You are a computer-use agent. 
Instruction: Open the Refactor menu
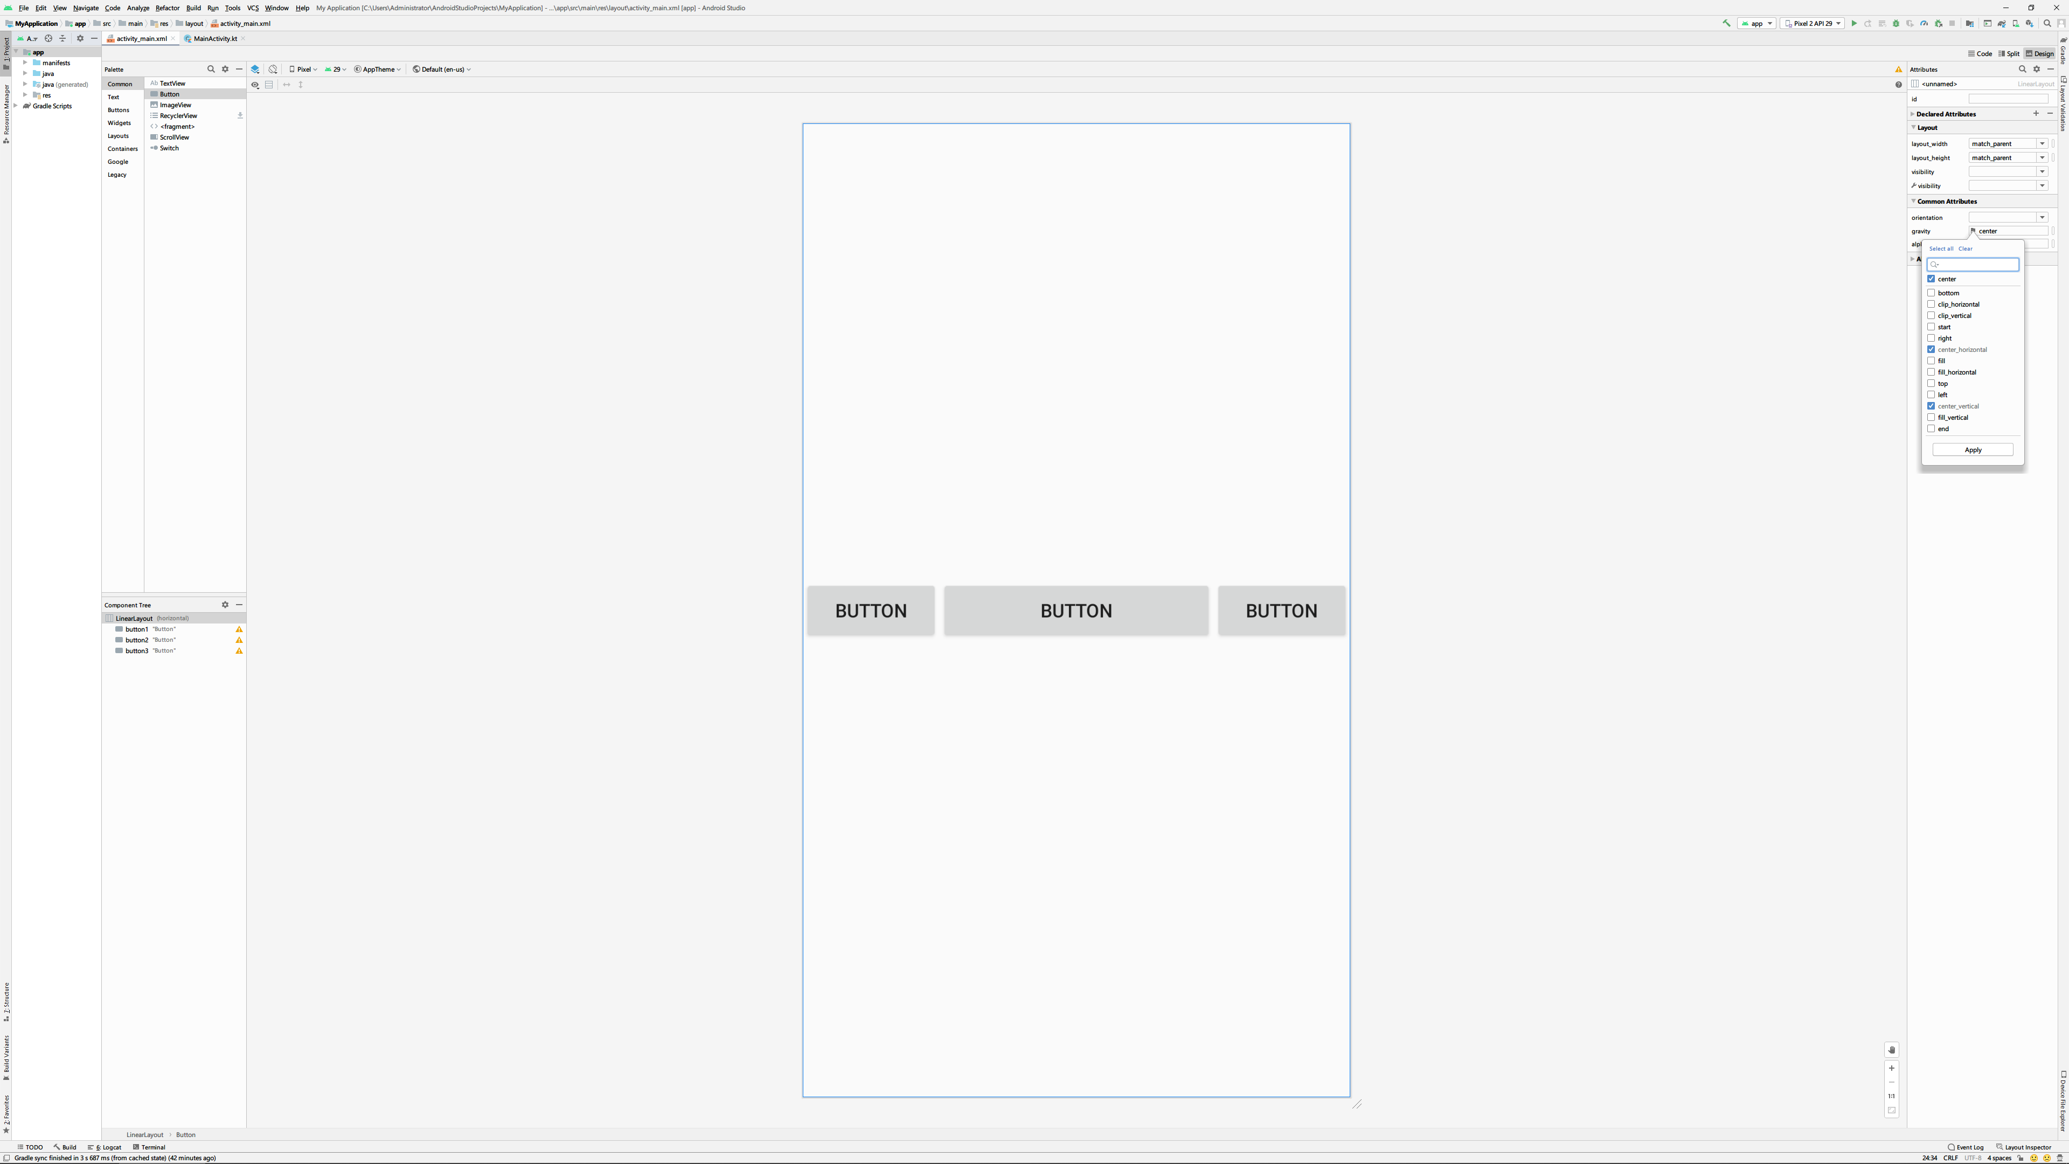click(x=167, y=8)
